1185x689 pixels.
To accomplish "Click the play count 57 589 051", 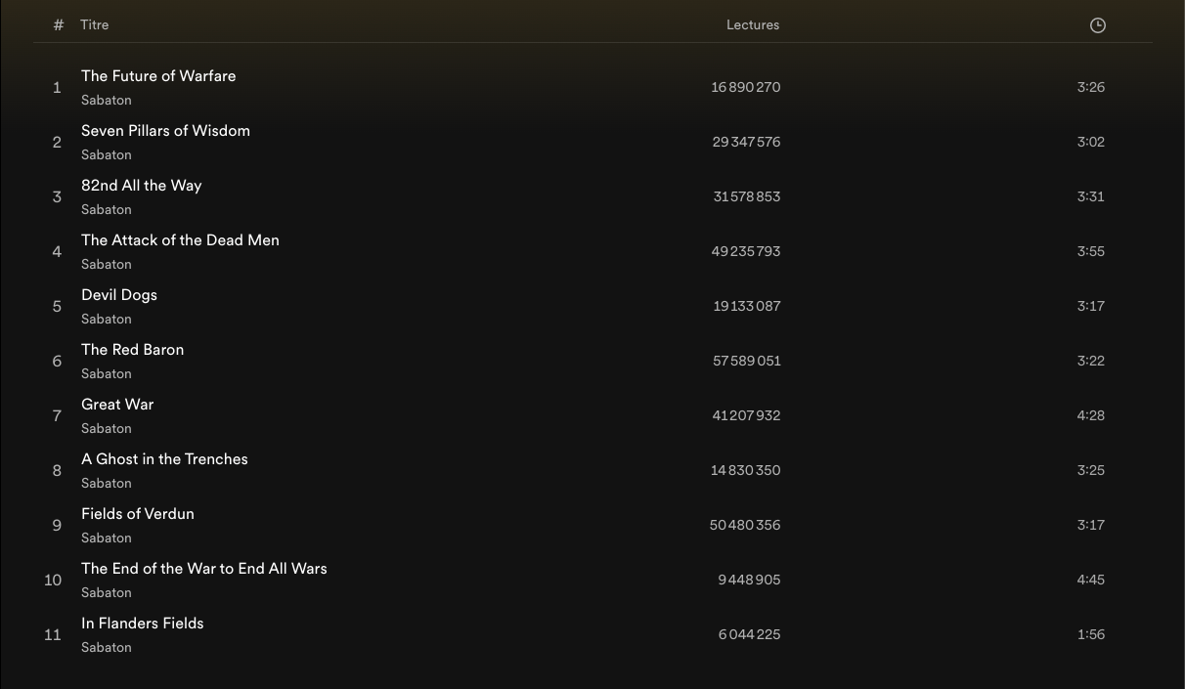I will (747, 362).
